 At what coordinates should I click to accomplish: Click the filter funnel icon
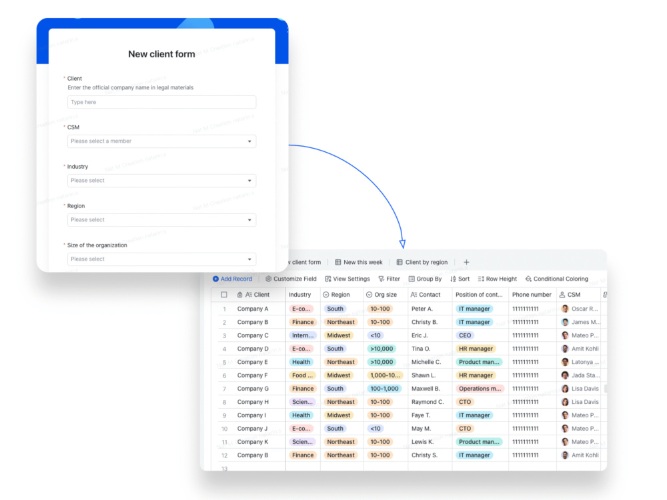click(381, 279)
